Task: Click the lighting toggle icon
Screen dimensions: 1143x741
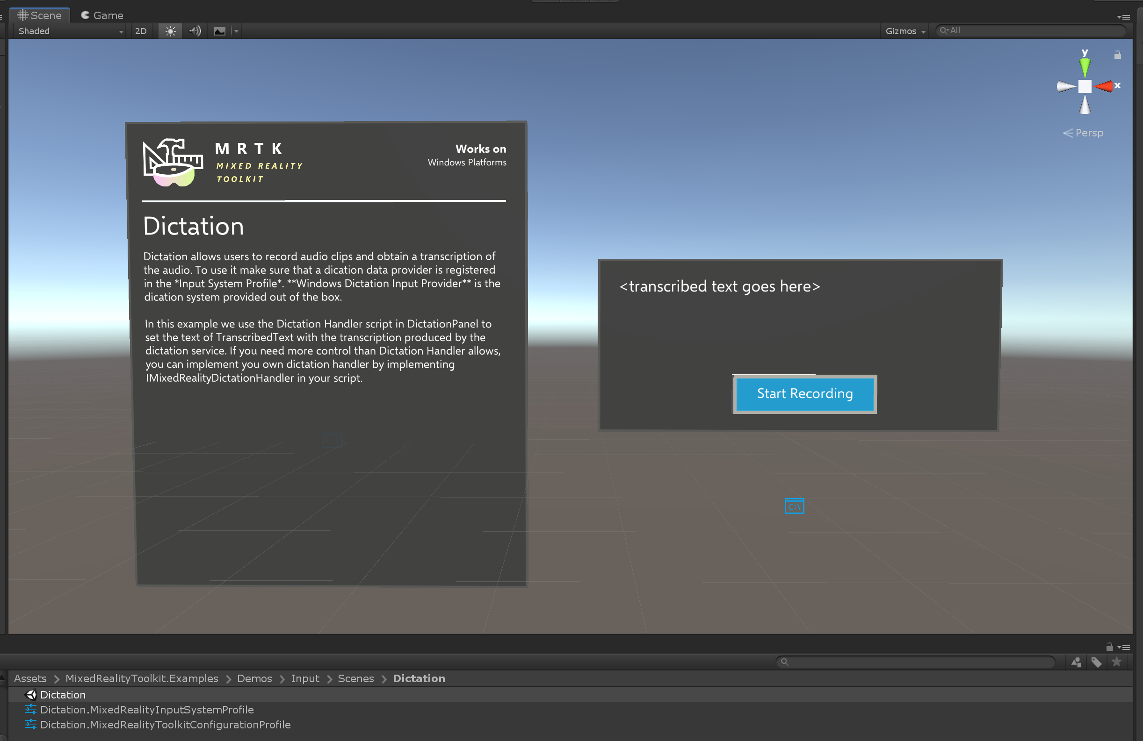Action: 170,31
